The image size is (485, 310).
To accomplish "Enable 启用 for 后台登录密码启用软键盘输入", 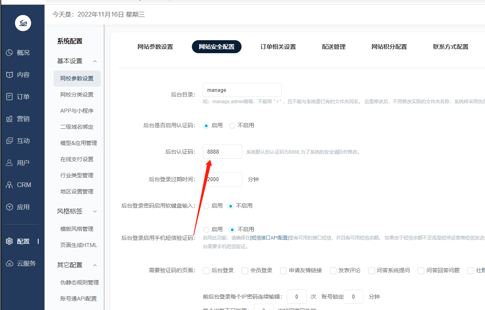I will point(206,206).
